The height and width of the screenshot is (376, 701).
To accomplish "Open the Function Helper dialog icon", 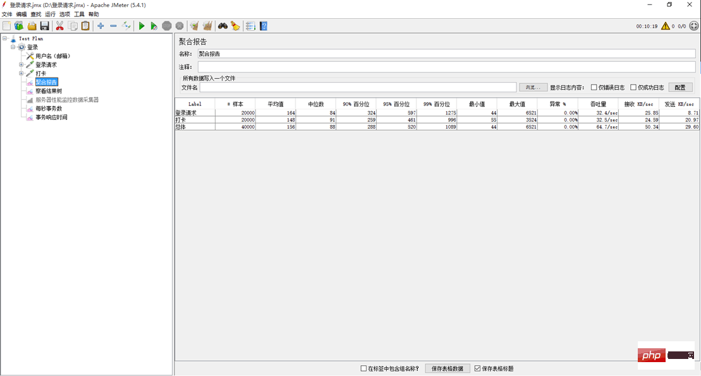I will point(234,25).
